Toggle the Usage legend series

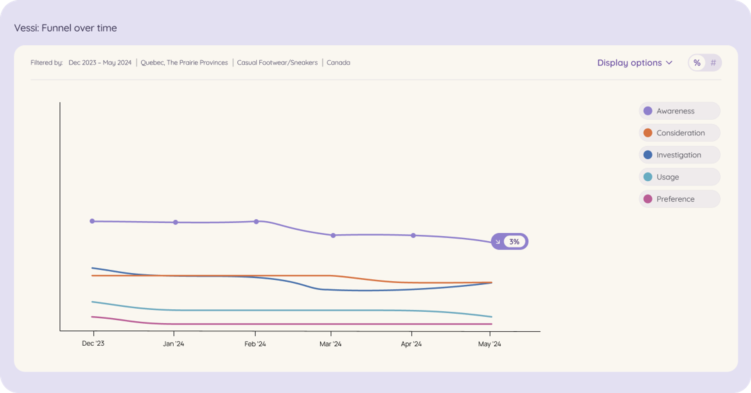[679, 177]
